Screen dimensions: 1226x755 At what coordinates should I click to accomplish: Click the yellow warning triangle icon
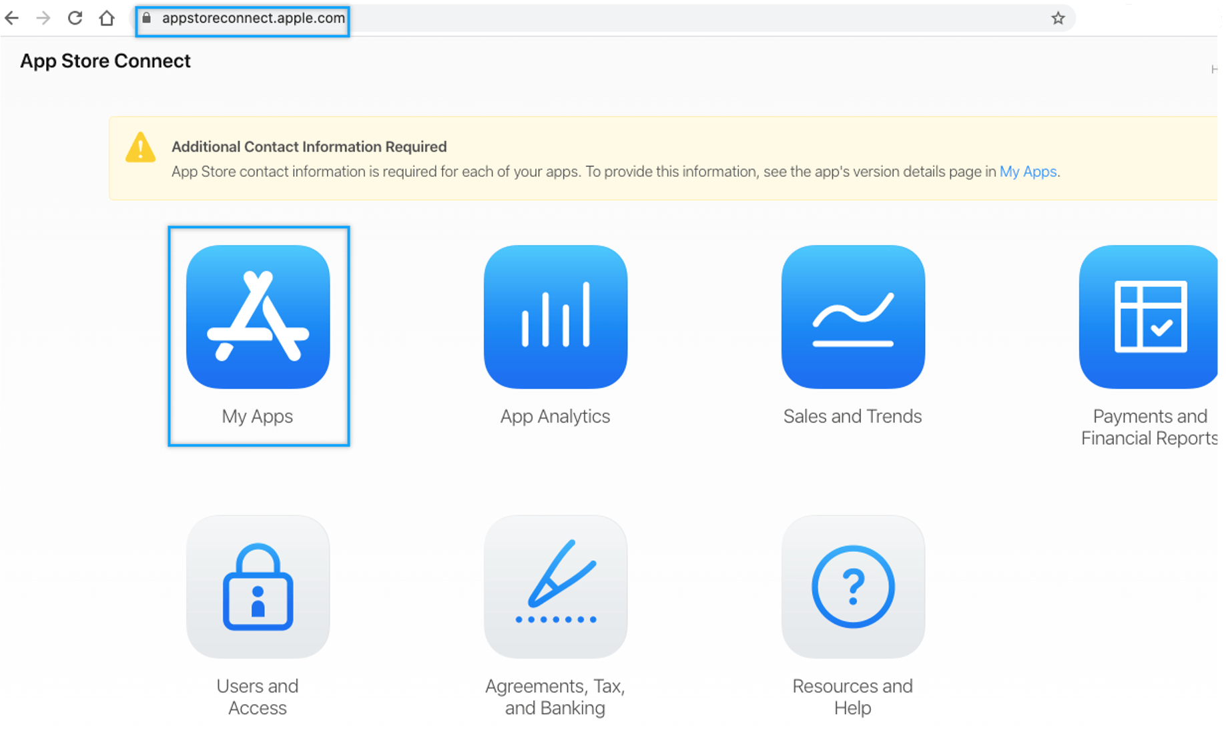coord(140,148)
